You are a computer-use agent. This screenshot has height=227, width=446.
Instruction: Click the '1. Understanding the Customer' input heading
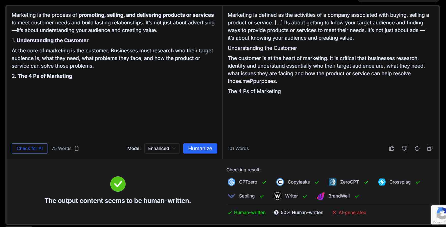50,40
